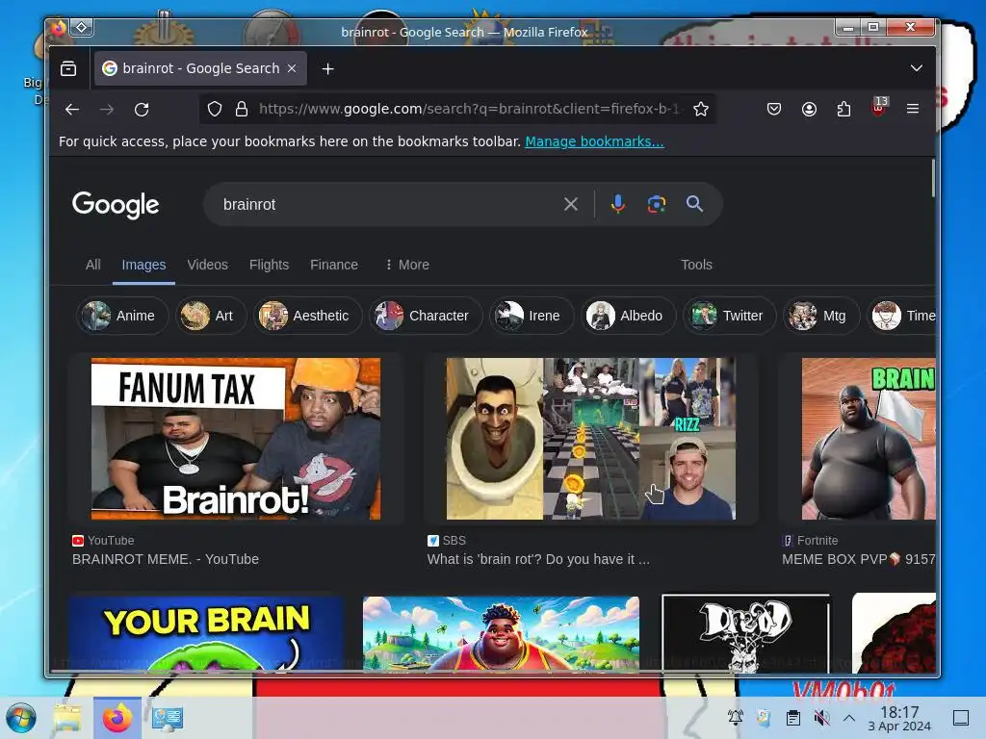
Task: Switch to the All results tab
Action: pos(93,265)
